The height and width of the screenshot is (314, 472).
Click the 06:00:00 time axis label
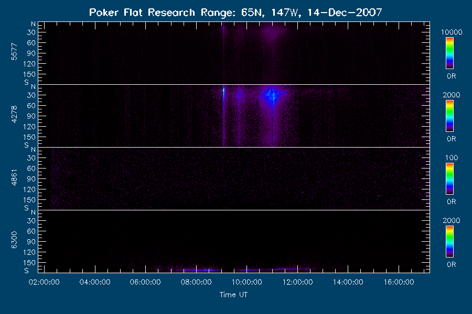point(145,282)
